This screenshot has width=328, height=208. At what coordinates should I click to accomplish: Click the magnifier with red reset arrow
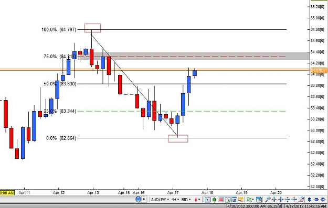point(301,200)
